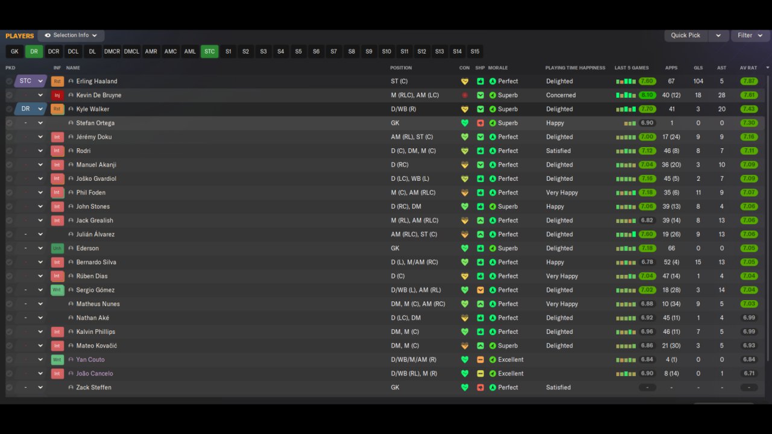
Task: Toggle selection circle for Ederson
Action: (9, 248)
